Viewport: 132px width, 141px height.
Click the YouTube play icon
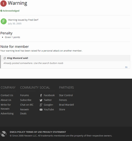coord(41,110)
